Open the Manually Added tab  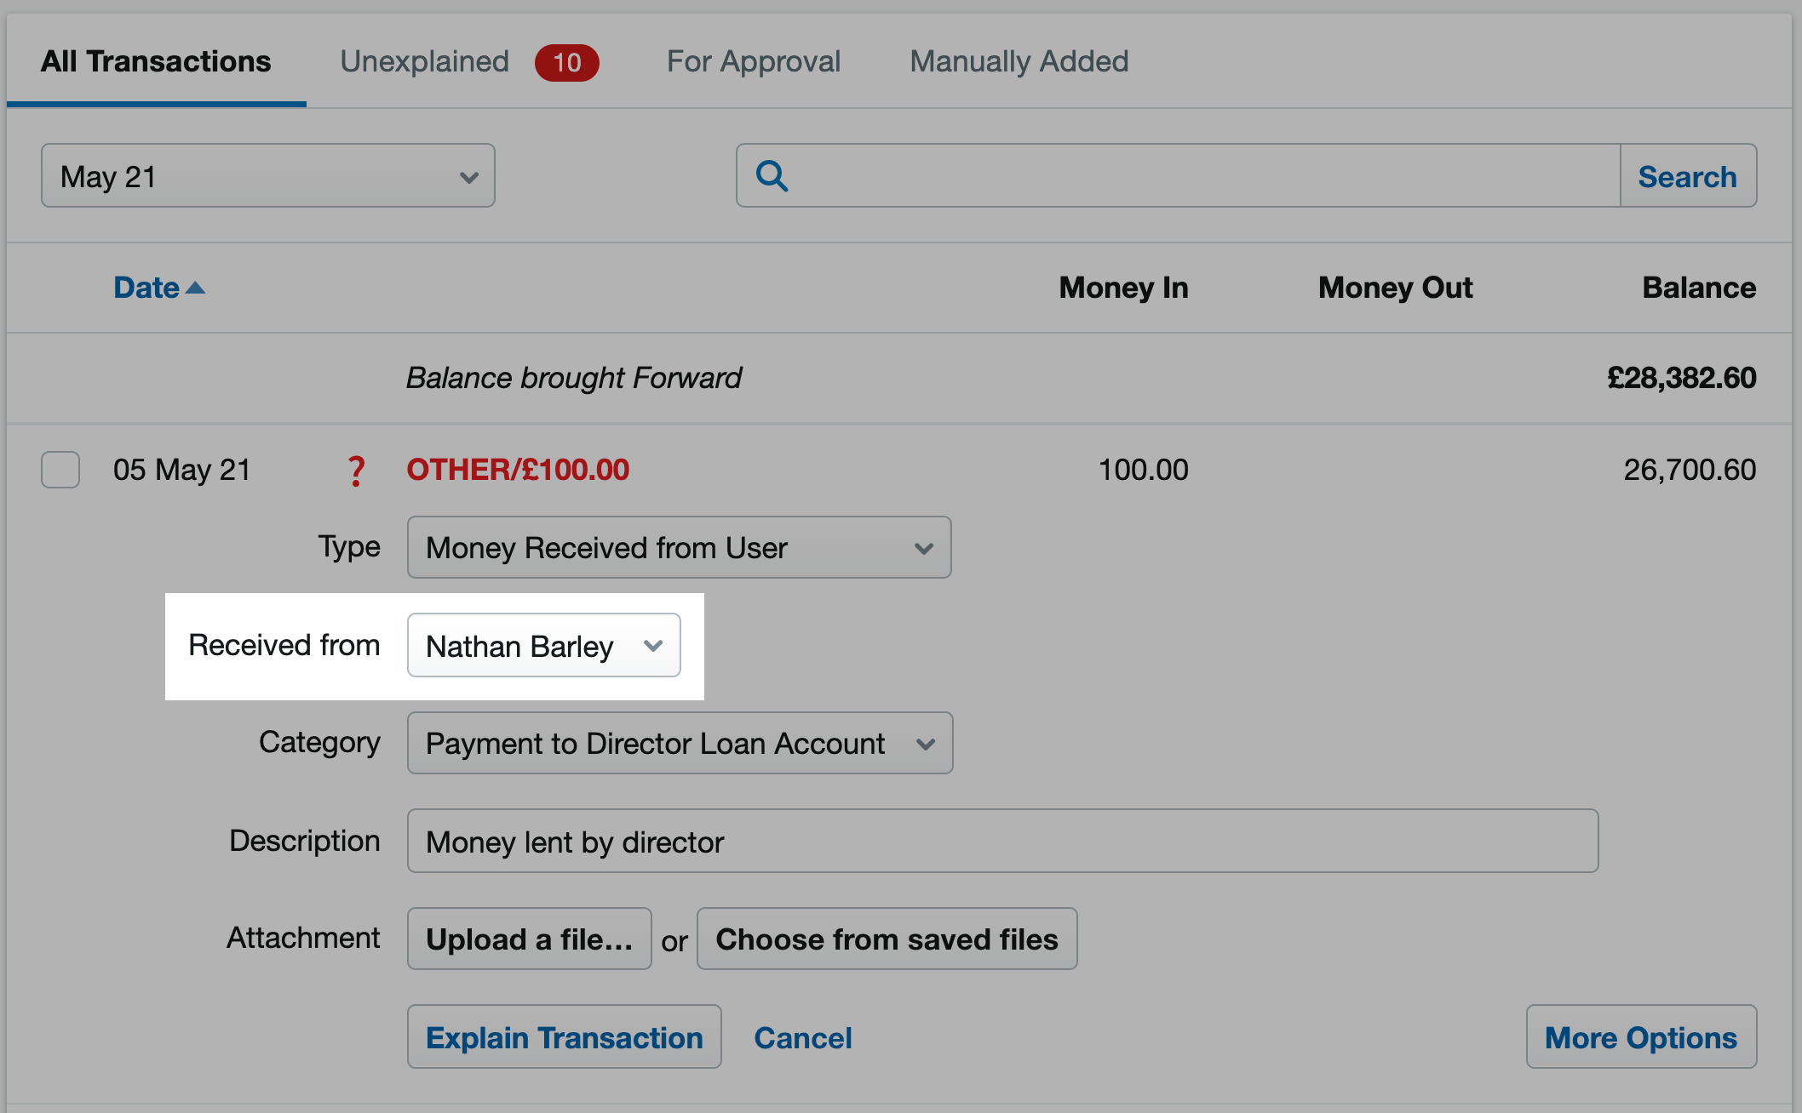1019,61
